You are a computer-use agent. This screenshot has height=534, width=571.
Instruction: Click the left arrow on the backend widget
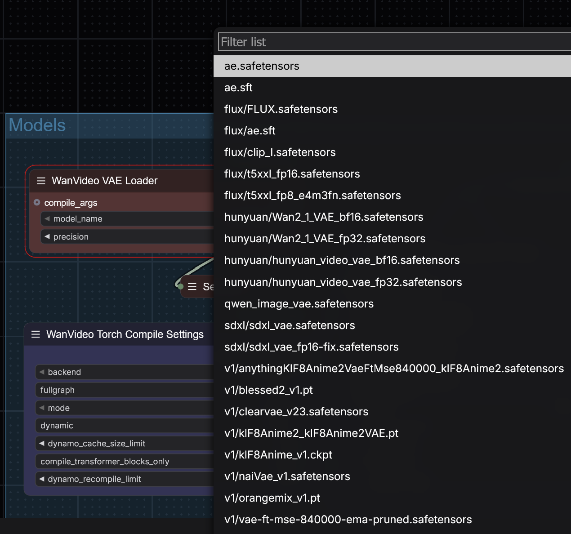(x=41, y=372)
